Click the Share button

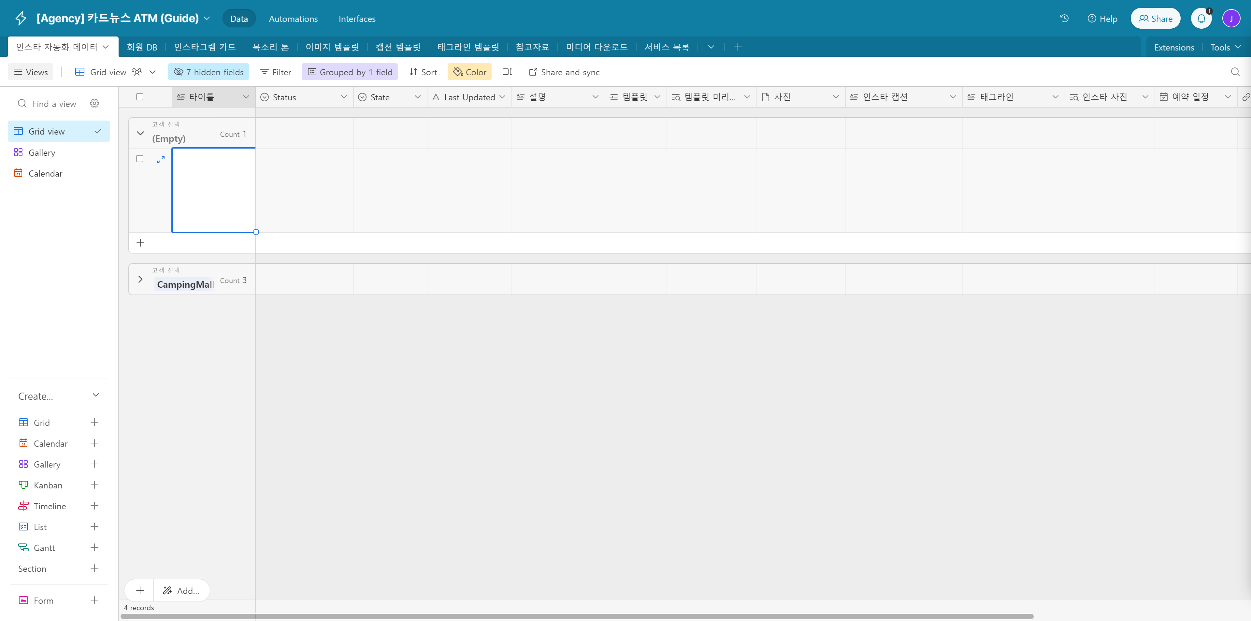(x=1155, y=19)
